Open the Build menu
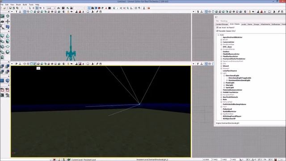This screenshot has height=161, width=286. pyautogui.click(x=25, y=4)
